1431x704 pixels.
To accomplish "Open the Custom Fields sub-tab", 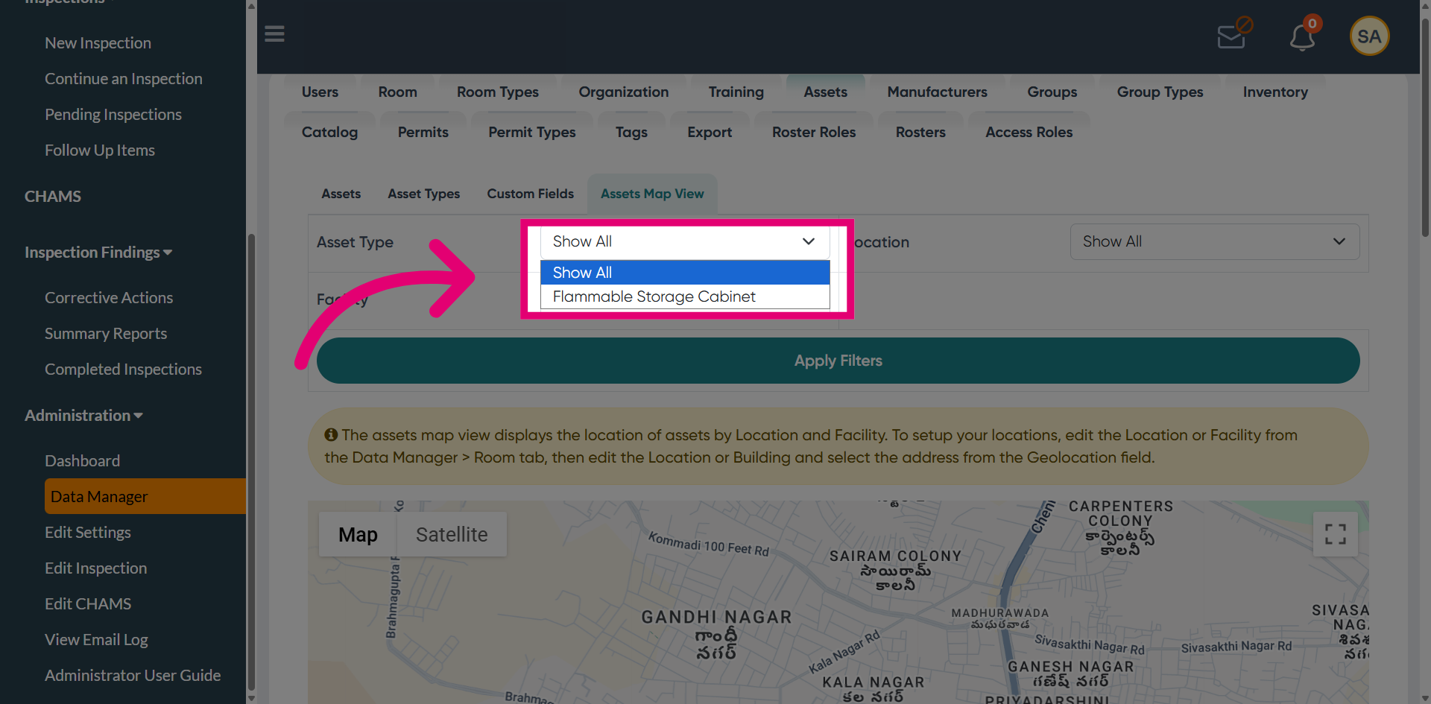I will pyautogui.click(x=530, y=194).
